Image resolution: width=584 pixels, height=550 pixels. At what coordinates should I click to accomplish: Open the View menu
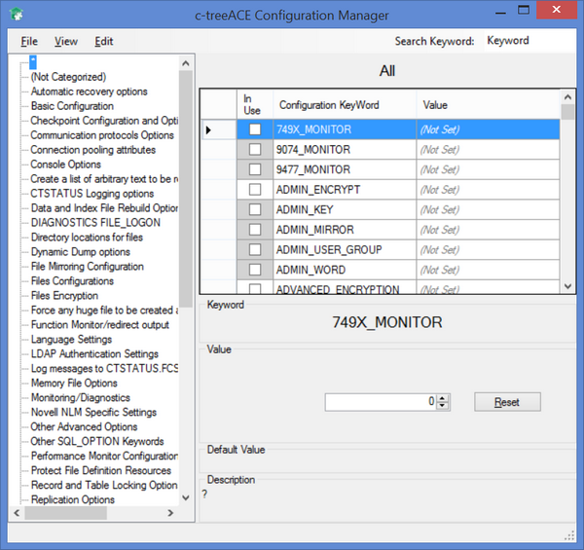click(66, 42)
